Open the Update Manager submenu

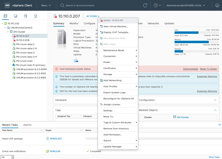point(118,147)
